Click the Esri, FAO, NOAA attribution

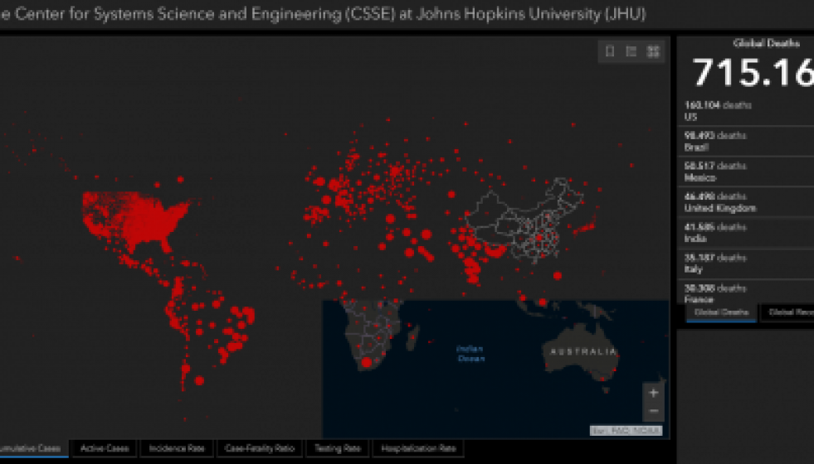[x=615, y=431]
